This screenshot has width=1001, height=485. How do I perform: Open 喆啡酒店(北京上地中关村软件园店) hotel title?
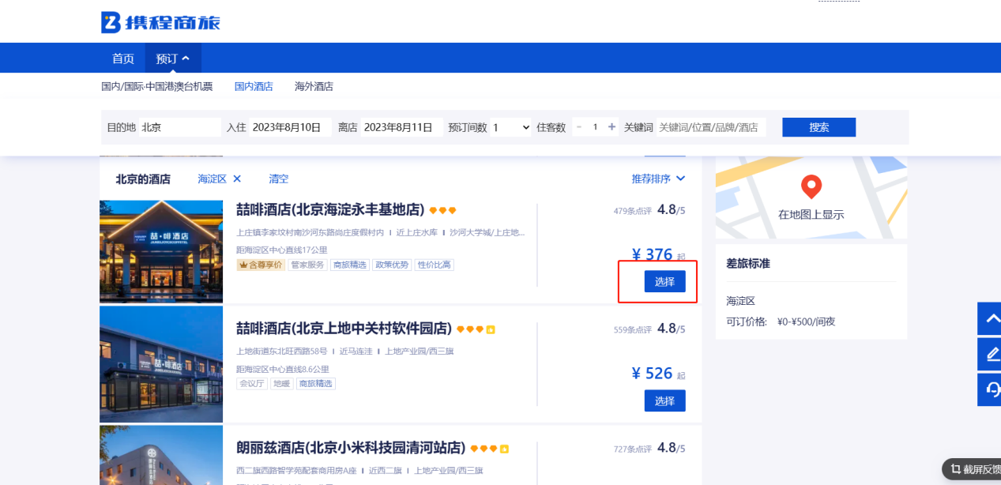(344, 329)
